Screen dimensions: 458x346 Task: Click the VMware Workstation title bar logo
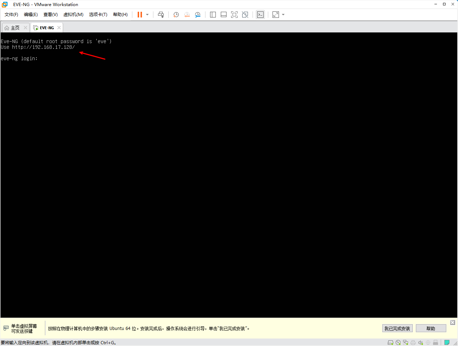[x=5, y=4]
